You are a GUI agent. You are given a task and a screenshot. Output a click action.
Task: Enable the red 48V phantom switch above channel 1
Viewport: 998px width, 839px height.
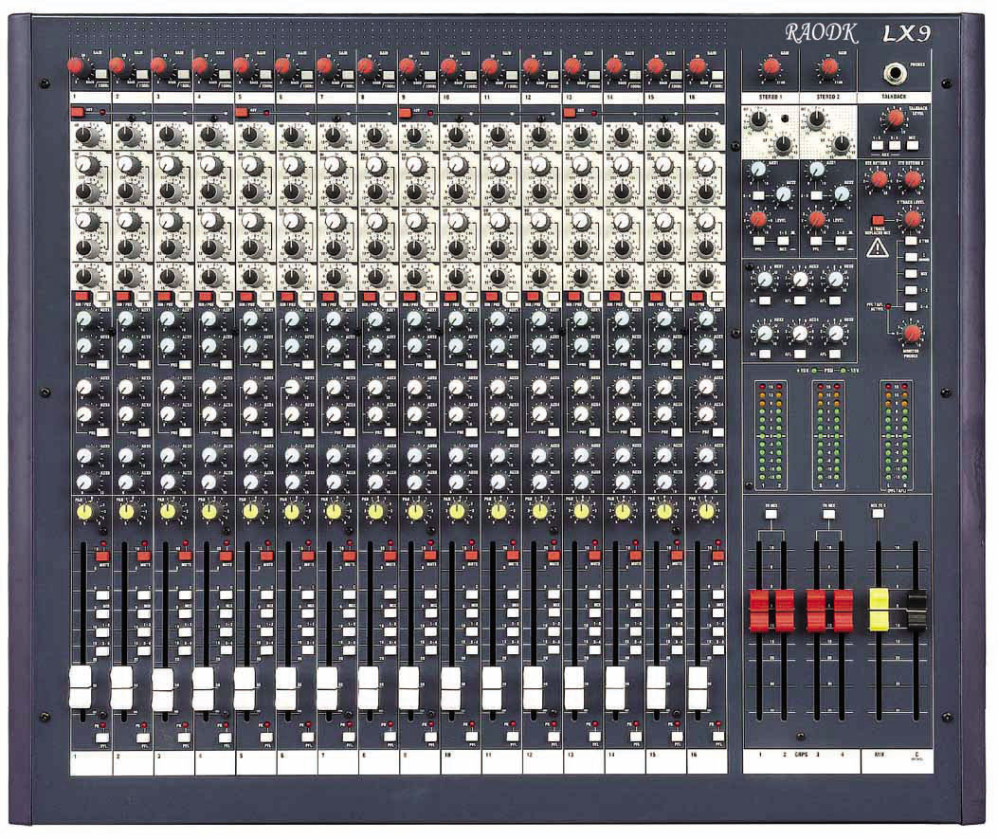77,113
